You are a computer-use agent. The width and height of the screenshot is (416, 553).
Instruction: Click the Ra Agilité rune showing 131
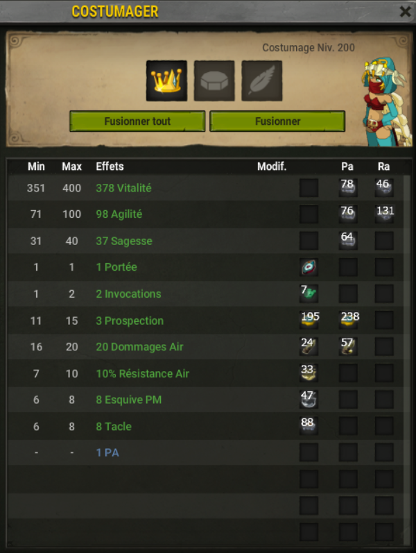click(384, 214)
